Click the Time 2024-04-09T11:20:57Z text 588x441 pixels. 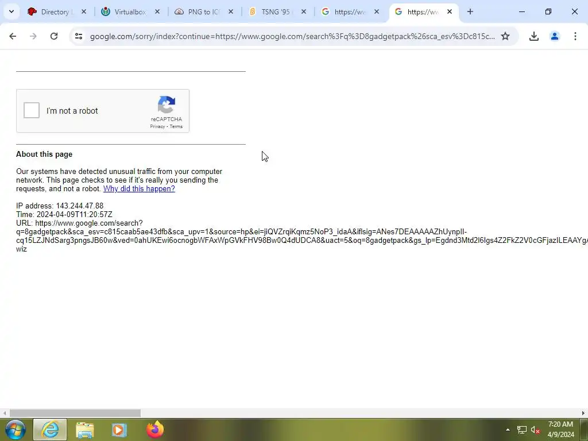click(64, 215)
